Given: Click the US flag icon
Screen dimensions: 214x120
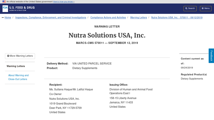Looking at the screenshot, I should [x=4, y=2].
